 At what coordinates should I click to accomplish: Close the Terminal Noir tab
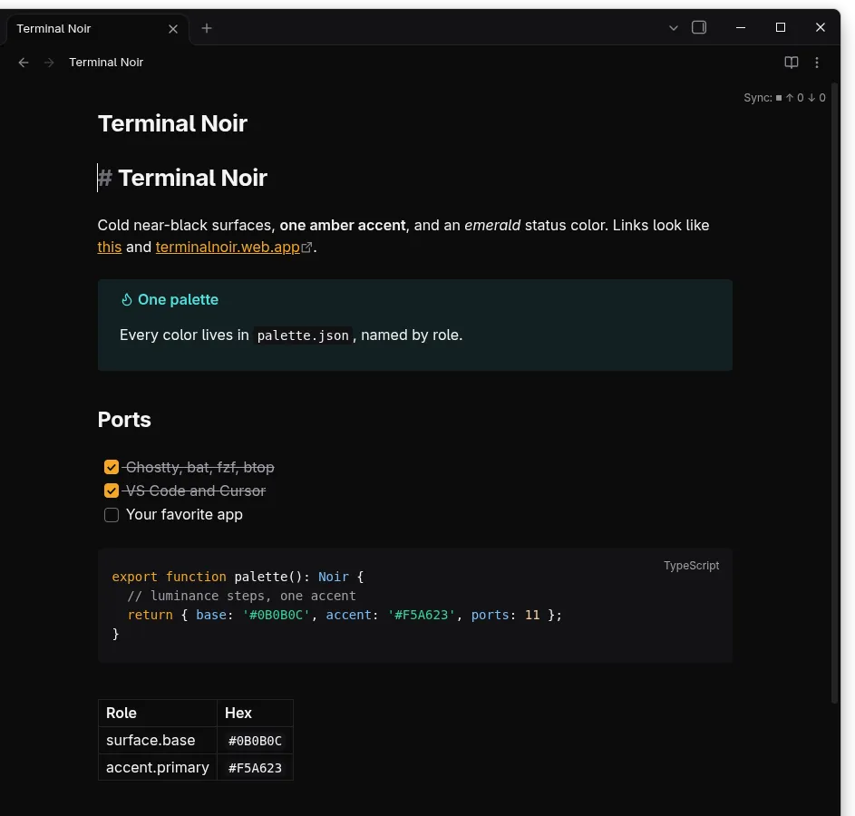[x=173, y=29]
